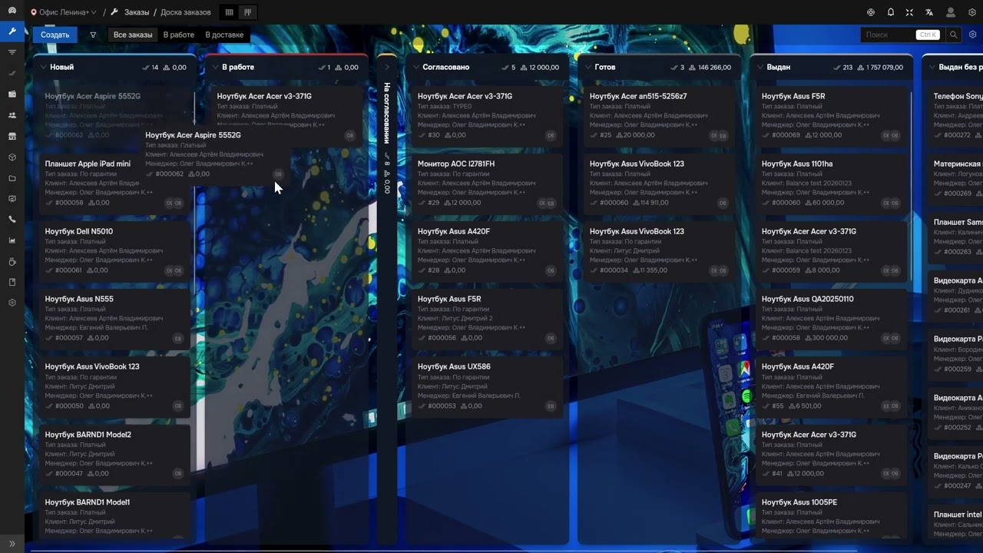Click the search magnifier button
This screenshot has width=983, height=553.
click(953, 35)
